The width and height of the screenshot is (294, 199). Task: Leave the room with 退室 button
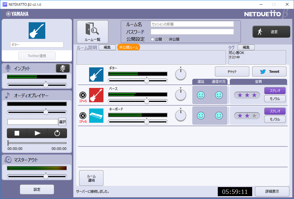click(x=271, y=32)
